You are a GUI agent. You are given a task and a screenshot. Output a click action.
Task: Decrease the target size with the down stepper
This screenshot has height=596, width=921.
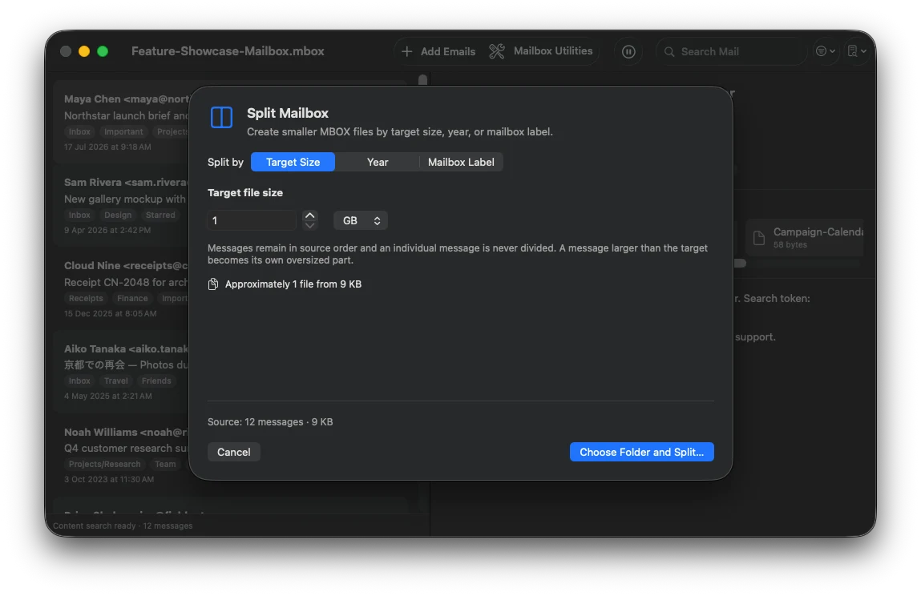pos(310,225)
